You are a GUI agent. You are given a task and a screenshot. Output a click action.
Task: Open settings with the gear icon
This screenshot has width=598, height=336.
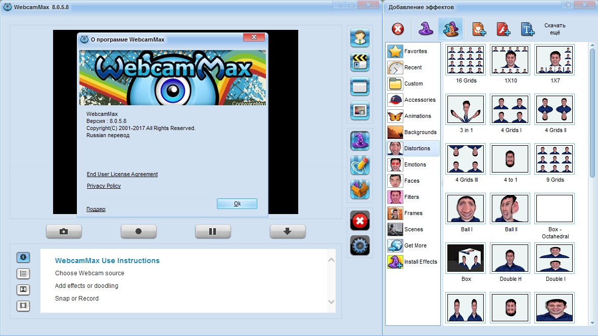click(x=359, y=245)
